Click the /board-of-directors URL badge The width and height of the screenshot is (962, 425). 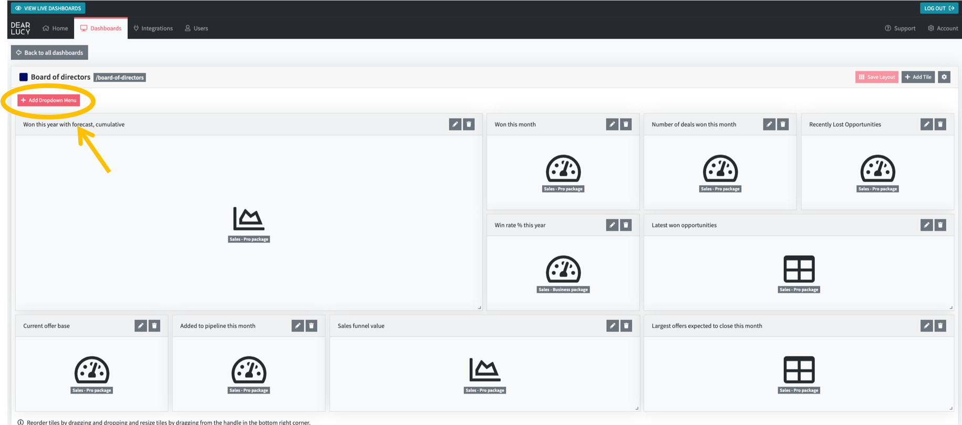(120, 78)
